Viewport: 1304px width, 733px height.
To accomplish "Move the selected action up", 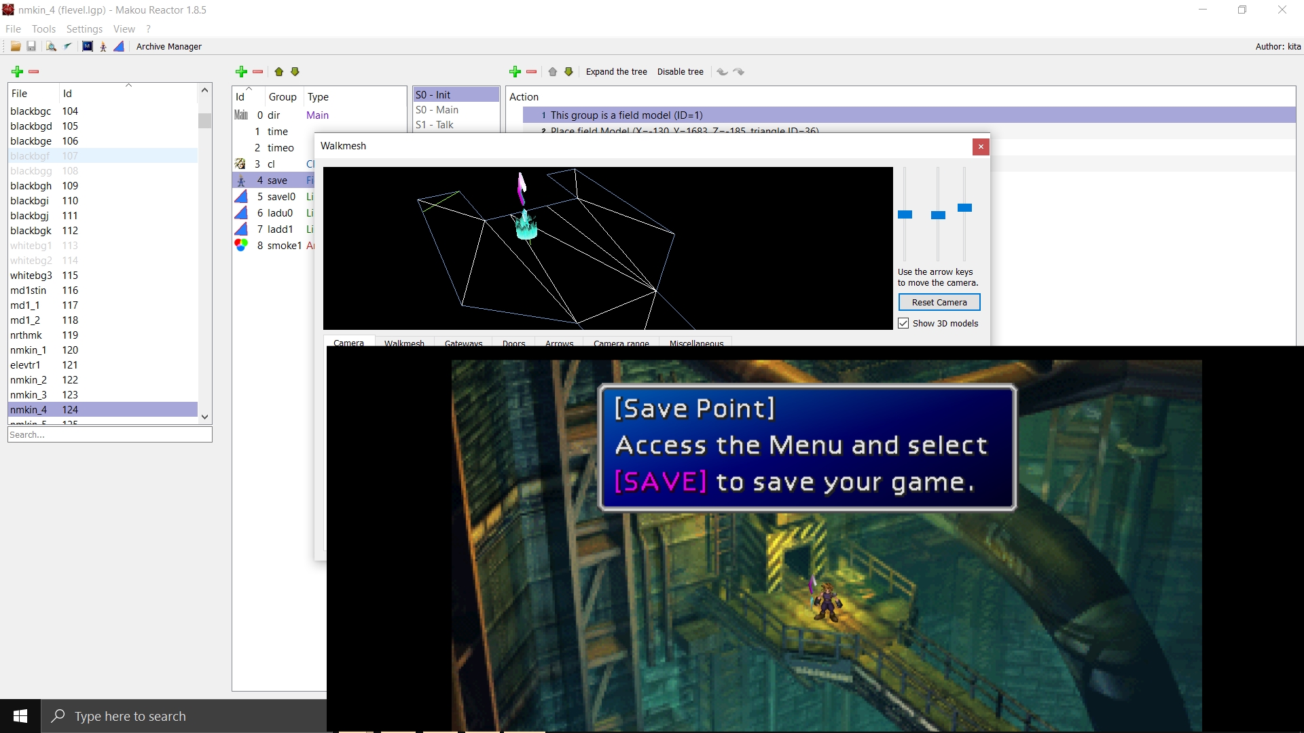I will (553, 72).
